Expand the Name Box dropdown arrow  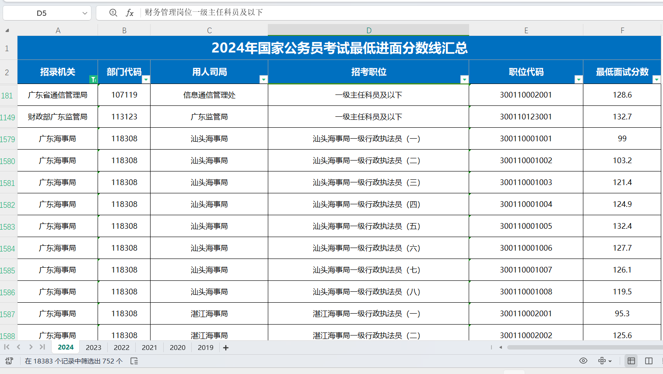click(85, 13)
